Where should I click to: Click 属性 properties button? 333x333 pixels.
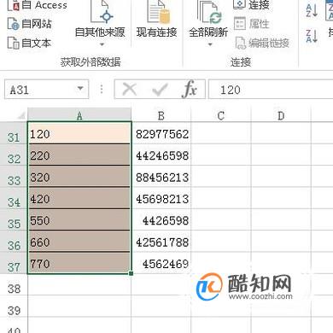coord(251,24)
